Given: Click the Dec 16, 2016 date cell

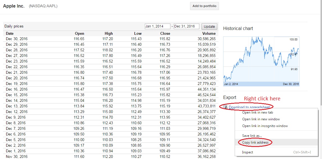Looking at the screenshot, I should 17,89.
